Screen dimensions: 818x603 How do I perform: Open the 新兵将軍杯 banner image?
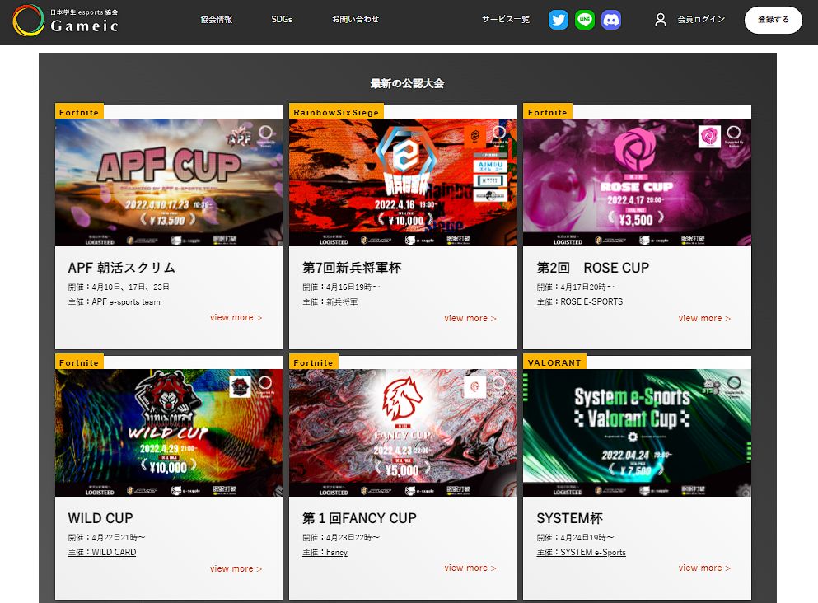tap(403, 182)
